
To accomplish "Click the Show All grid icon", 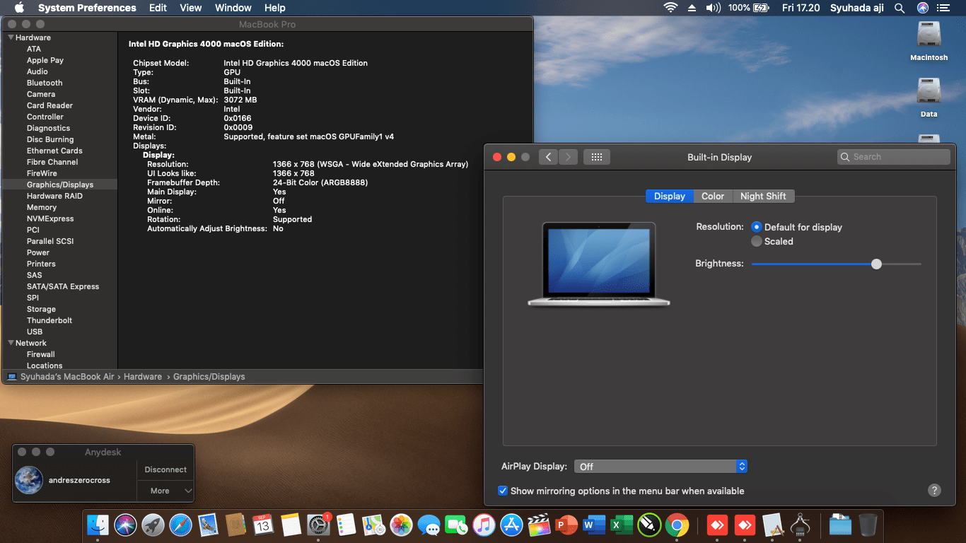I will (596, 157).
